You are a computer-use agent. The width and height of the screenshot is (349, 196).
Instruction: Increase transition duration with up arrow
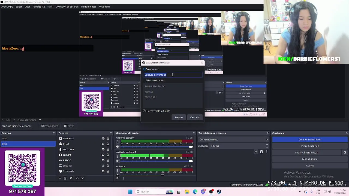(x=267, y=145)
